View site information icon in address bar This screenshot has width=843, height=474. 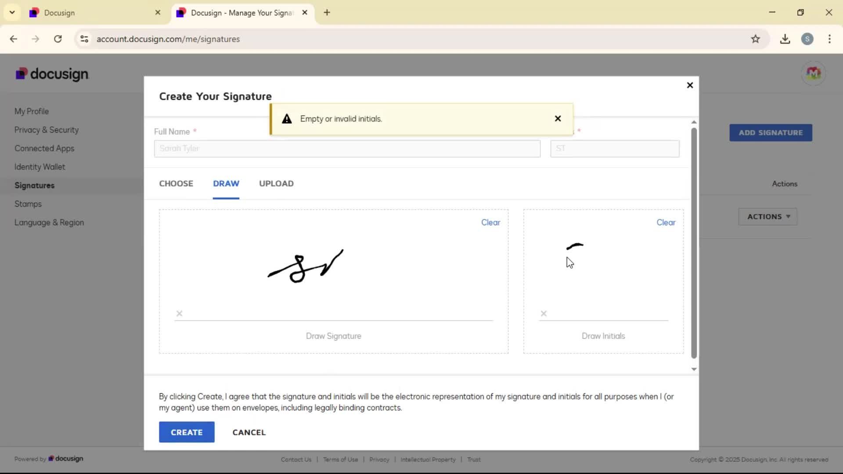84,39
